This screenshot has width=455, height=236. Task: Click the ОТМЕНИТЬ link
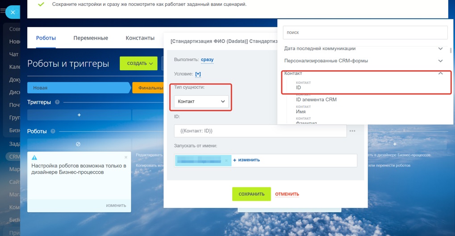287,194
